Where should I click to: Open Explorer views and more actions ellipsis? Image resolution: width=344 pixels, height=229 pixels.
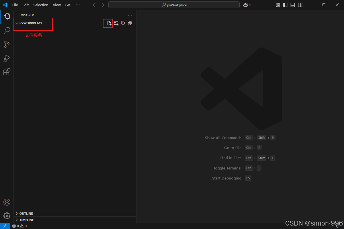(130, 15)
